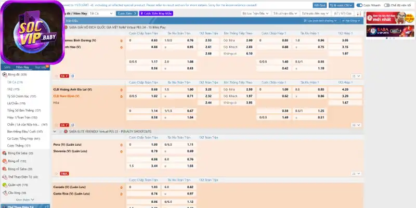Expand the Xem thêm sports list
The width and height of the screenshot is (416, 208).
[25, 200]
